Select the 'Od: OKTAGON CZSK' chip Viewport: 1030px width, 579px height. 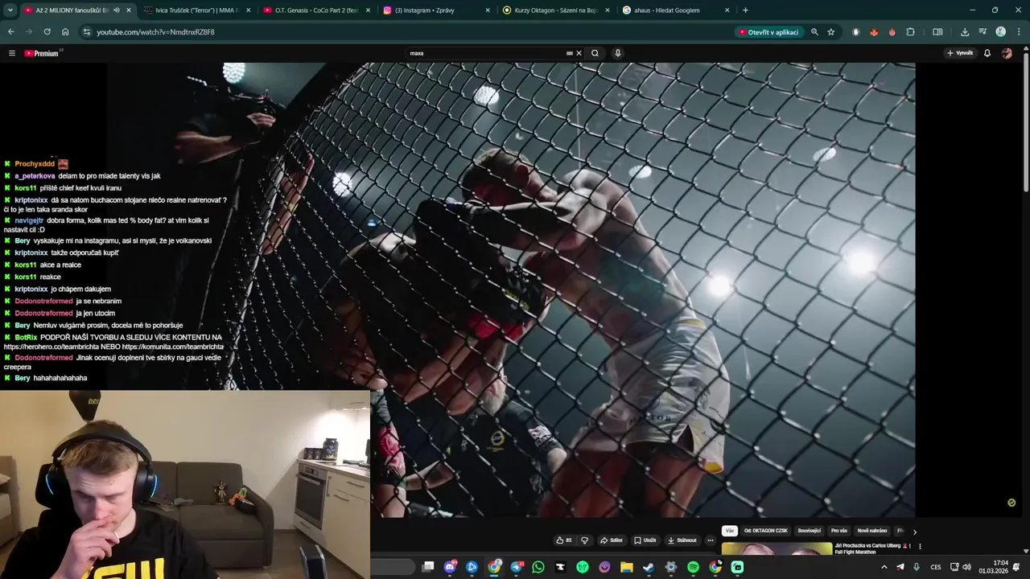click(764, 531)
